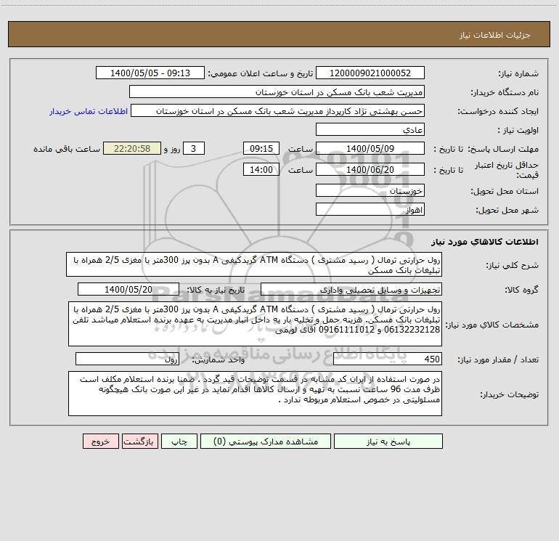Image resolution: width=559 pixels, height=541 pixels.
Task: Click the استان محل تحویل label
Action: [505, 192]
